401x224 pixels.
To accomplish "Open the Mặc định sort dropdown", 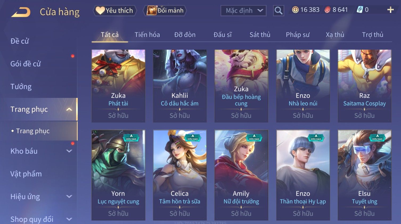I will click(x=243, y=11).
